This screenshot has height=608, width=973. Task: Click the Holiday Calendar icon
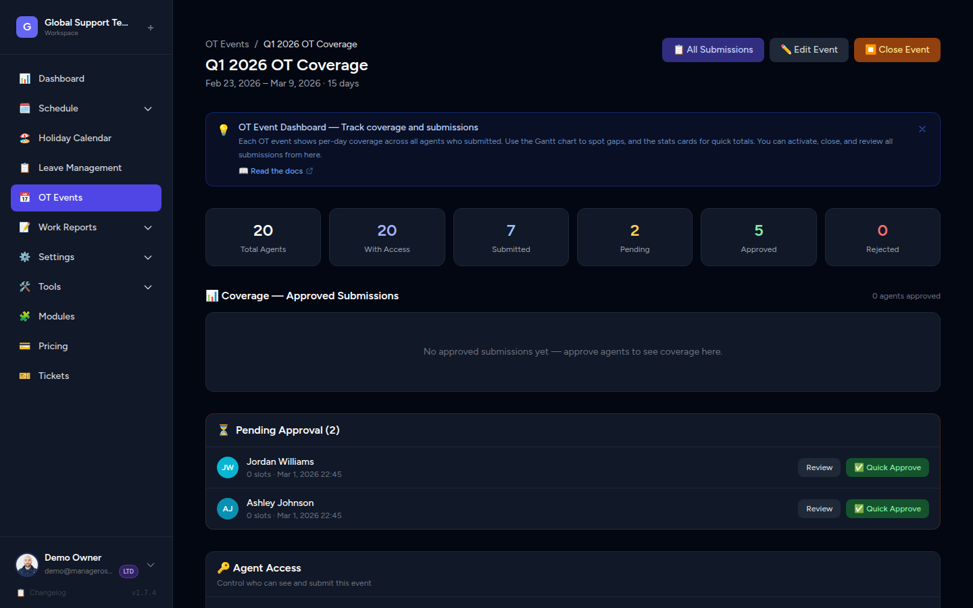(x=25, y=138)
